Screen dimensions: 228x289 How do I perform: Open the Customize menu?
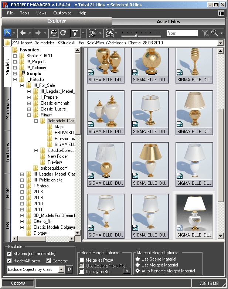point(62,13)
